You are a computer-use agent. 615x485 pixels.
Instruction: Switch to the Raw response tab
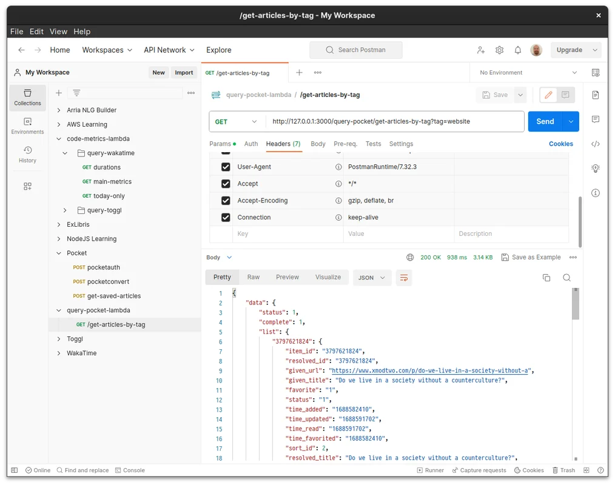pyautogui.click(x=254, y=277)
